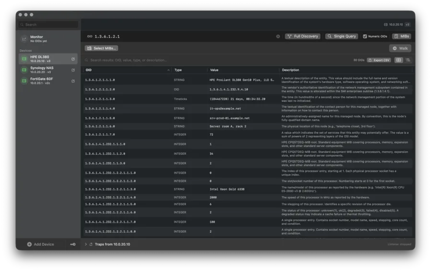431x271 pixels.
Task: Clear the OID field with the x icon
Action: [278, 36]
